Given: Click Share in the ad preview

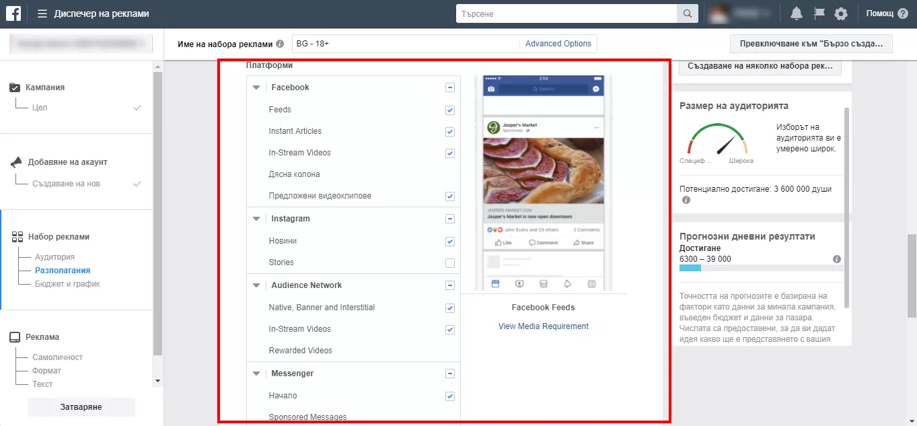Looking at the screenshot, I should [x=583, y=242].
